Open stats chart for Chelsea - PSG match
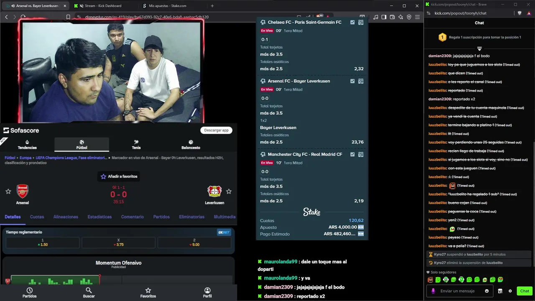 [352, 23]
